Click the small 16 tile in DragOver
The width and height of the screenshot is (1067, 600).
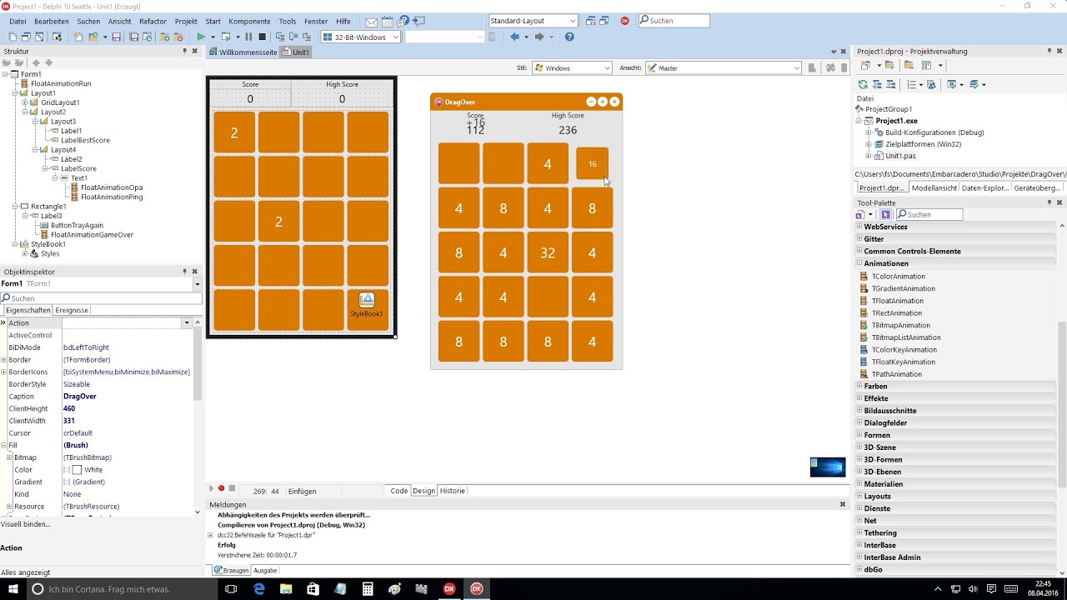click(x=592, y=163)
